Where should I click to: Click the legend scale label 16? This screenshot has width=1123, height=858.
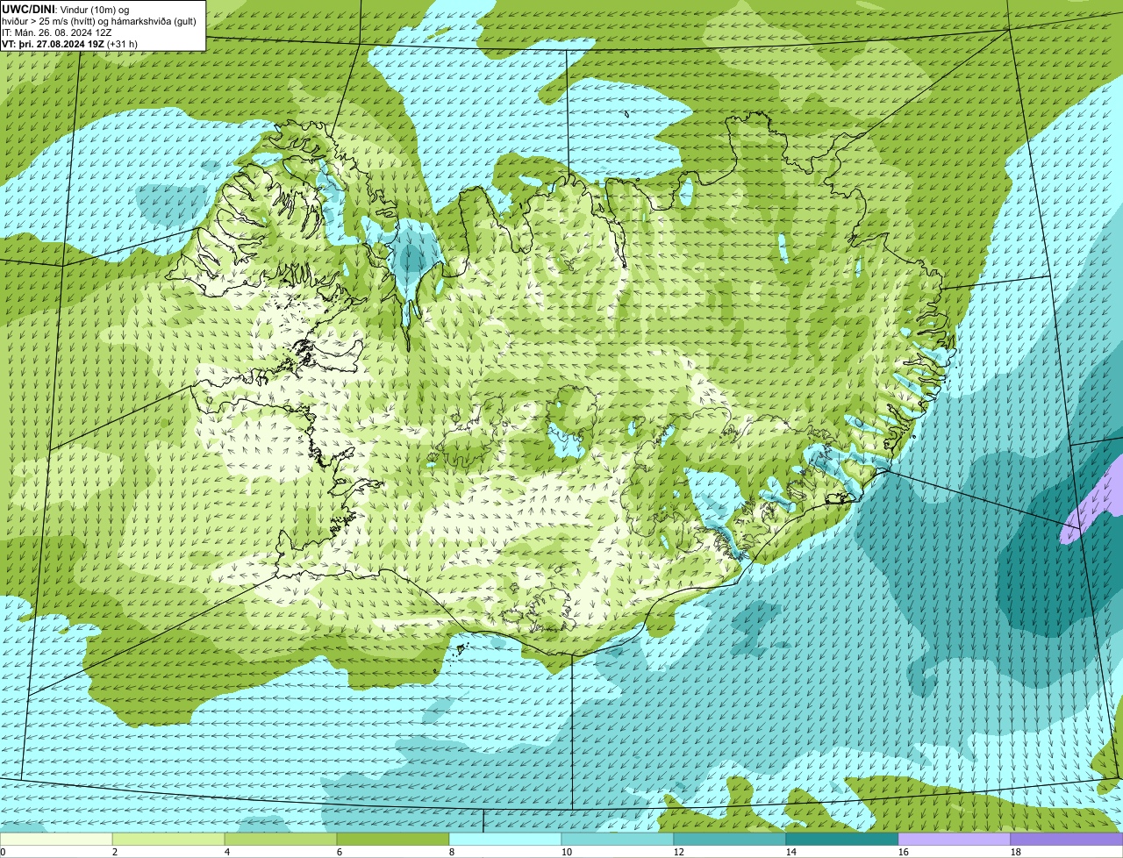click(x=903, y=852)
